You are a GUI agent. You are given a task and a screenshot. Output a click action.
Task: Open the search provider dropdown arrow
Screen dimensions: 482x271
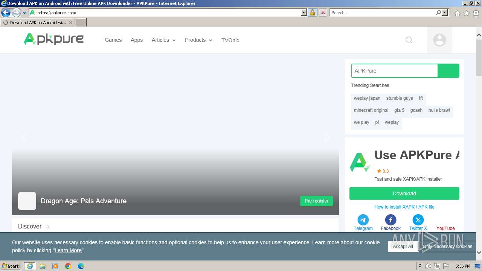(x=445, y=12)
